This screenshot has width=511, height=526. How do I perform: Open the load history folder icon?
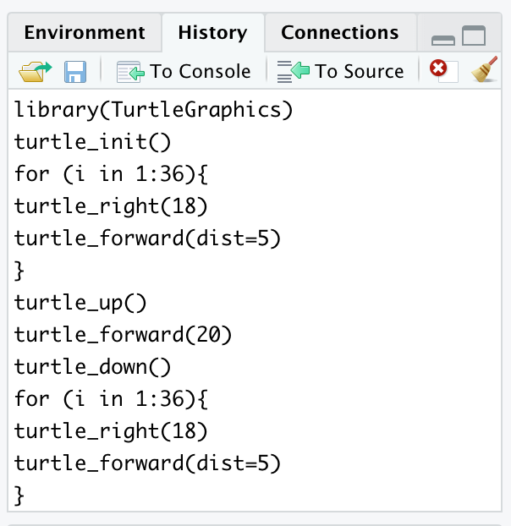tap(35, 71)
